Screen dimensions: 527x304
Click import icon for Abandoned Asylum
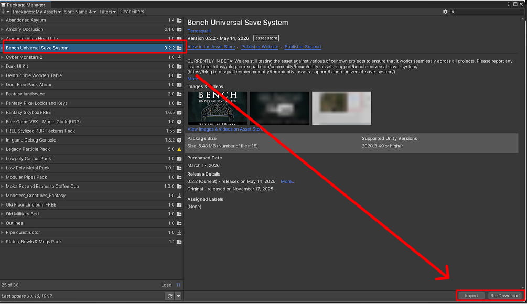pyautogui.click(x=179, y=20)
